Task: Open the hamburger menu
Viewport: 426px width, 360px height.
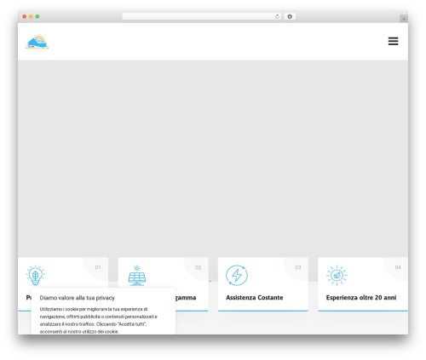Action: pos(393,41)
